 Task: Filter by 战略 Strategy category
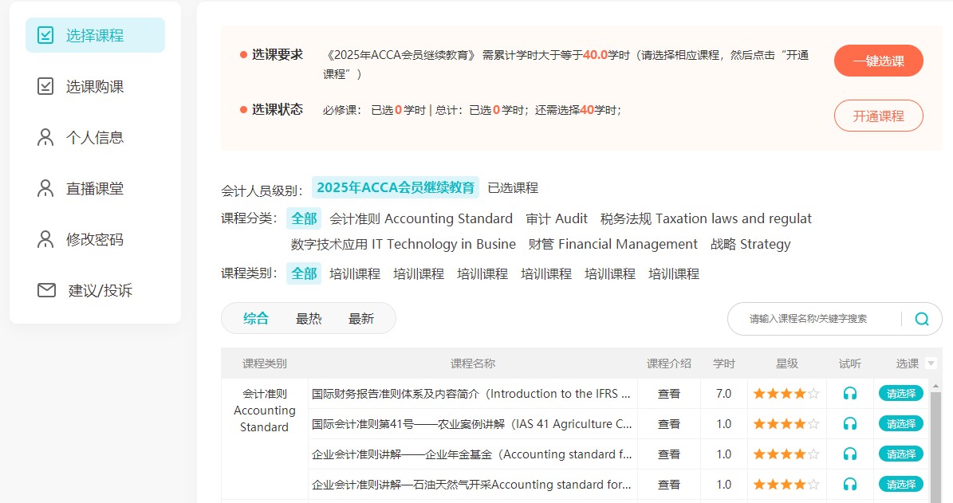[x=750, y=244]
